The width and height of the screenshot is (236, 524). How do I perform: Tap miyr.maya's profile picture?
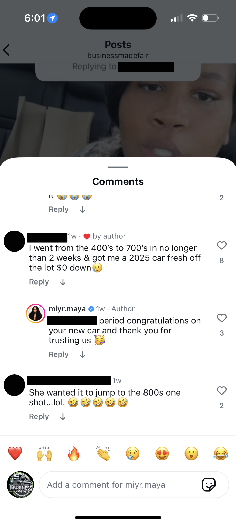click(x=36, y=313)
